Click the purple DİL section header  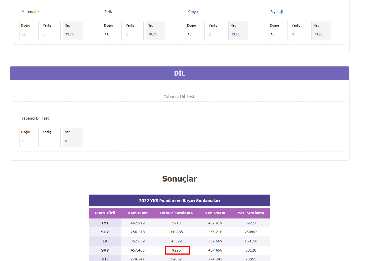(179, 73)
